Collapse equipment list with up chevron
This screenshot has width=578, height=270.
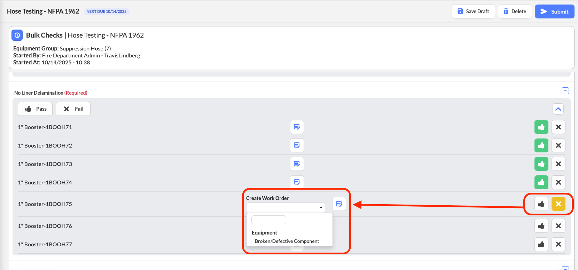pos(558,109)
